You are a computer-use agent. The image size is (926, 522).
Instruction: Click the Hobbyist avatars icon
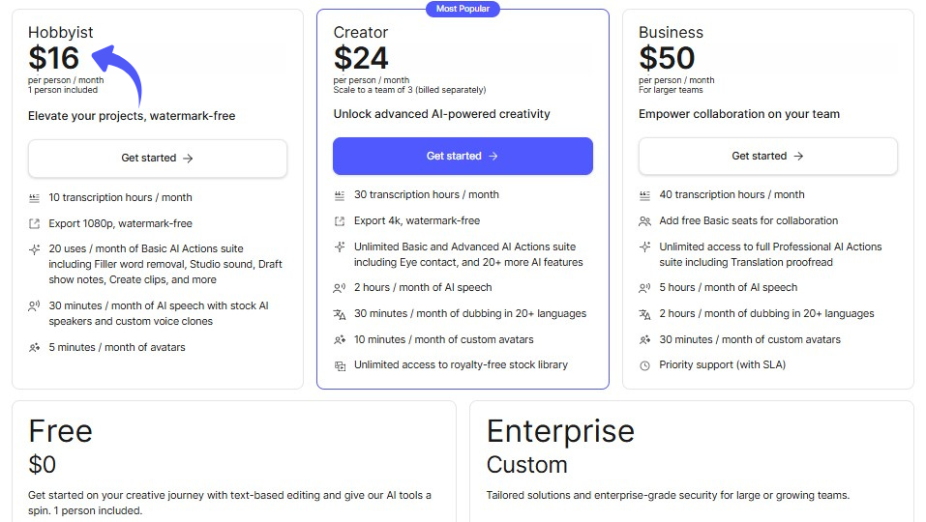click(x=35, y=347)
